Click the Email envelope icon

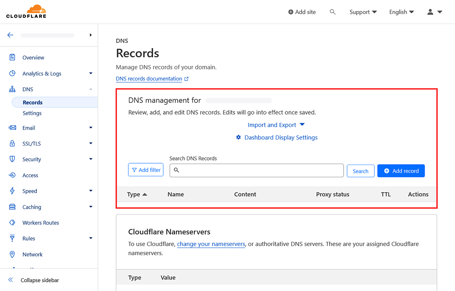[x=12, y=127]
